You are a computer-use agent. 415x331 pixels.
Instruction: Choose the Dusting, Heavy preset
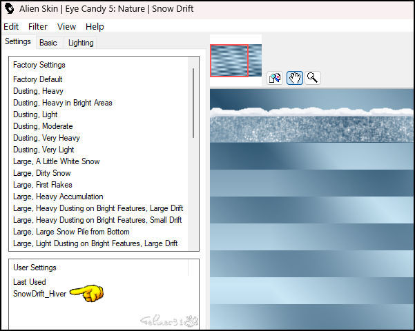click(x=38, y=91)
